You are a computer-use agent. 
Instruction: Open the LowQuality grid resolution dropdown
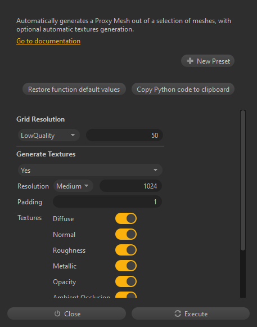[49, 135]
